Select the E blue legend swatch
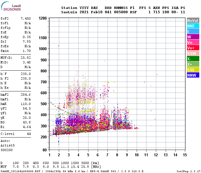201x173 pixels. pyautogui.click(x=193, y=31)
